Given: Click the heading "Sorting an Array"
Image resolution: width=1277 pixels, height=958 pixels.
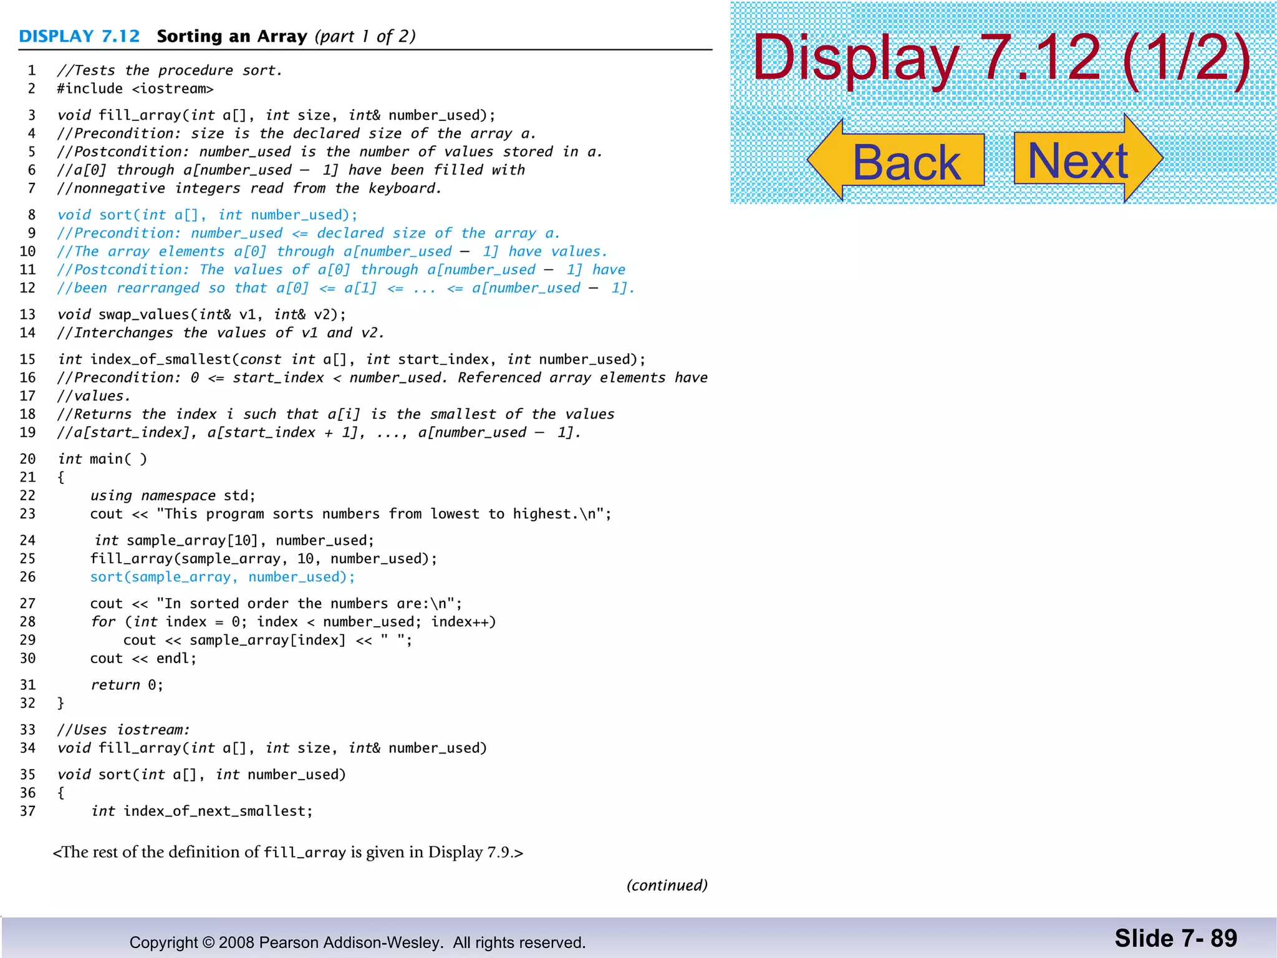Looking at the screenshot, I should click(x=232, y=36).
